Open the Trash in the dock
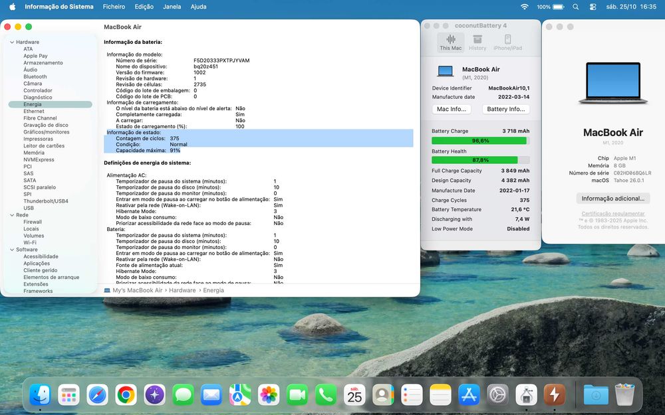 (624, 395)
